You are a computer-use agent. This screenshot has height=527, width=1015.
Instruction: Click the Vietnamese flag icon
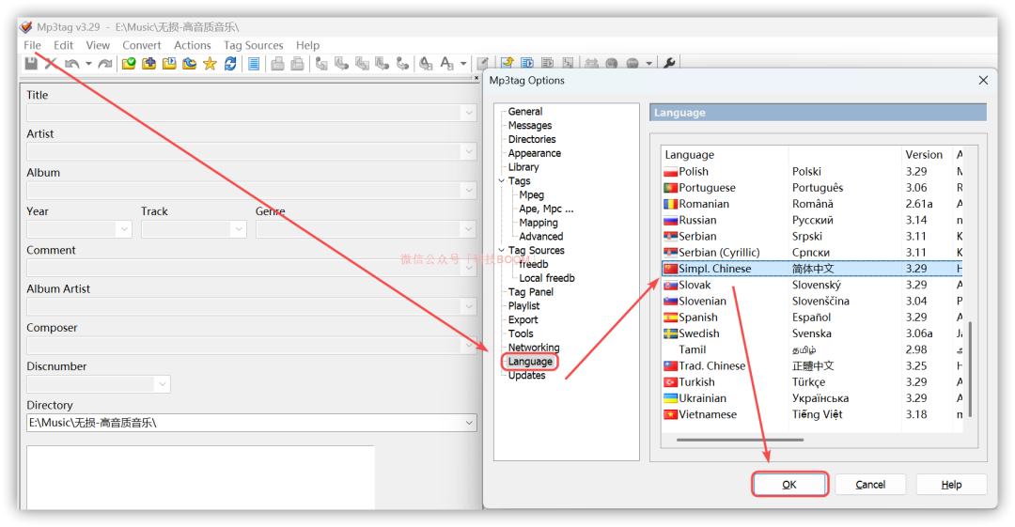point(671,414)
